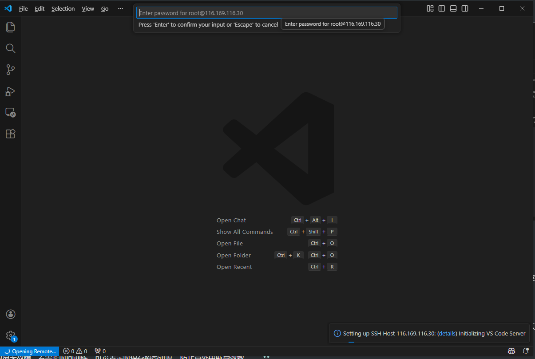
Task: Open the Explorer view in activity bar
Action: point(10,27)
